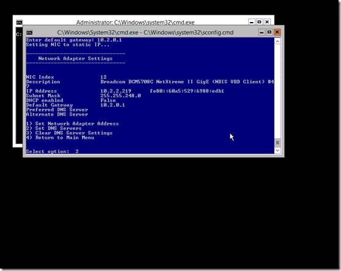Click the scrollbar up arrow in sconfig window
Image resolution: width=341 pixels, height=271 pixels.
(277, 41)
